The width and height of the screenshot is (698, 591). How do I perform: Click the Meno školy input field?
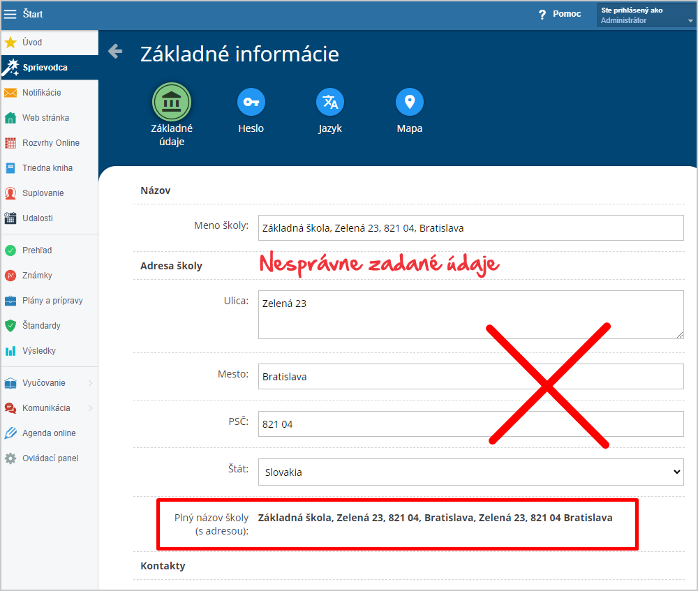pos(470,228)
